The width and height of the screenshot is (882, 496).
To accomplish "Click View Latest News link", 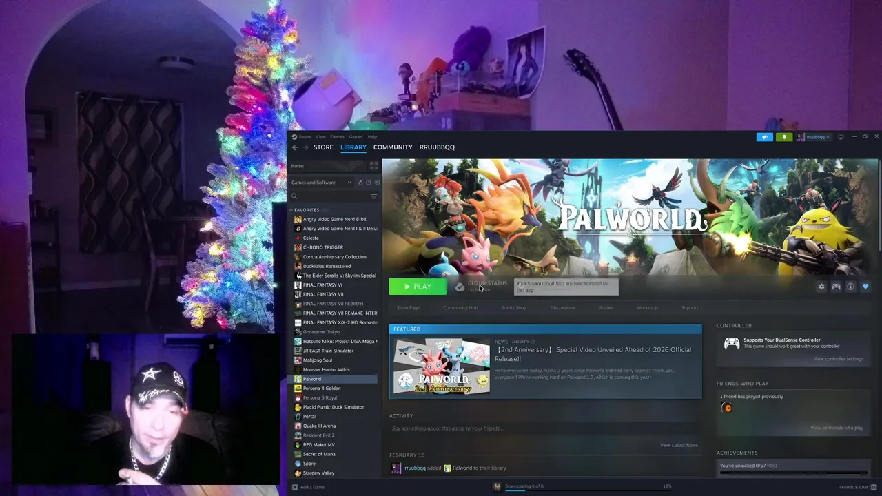I will click(679, 446).
